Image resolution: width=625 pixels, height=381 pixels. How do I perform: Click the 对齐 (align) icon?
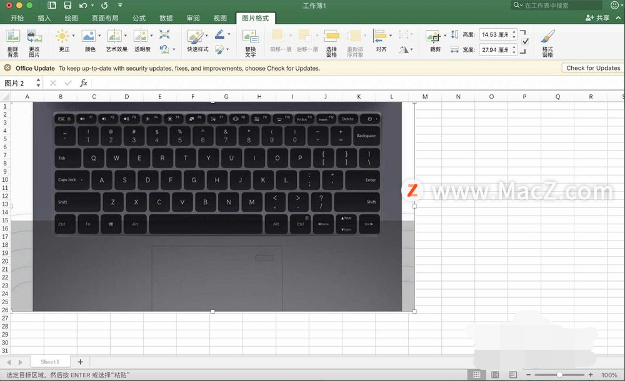click(380, 36)
